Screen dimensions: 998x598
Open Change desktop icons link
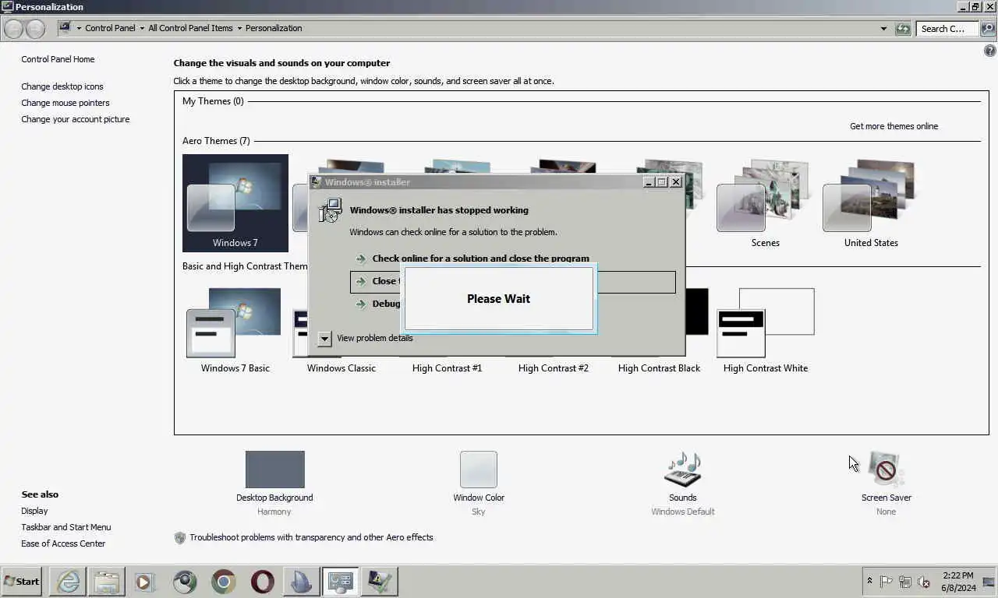click(62, 86)
